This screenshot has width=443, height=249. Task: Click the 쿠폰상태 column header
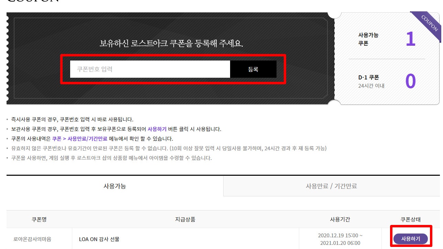(x=411, y=219)
